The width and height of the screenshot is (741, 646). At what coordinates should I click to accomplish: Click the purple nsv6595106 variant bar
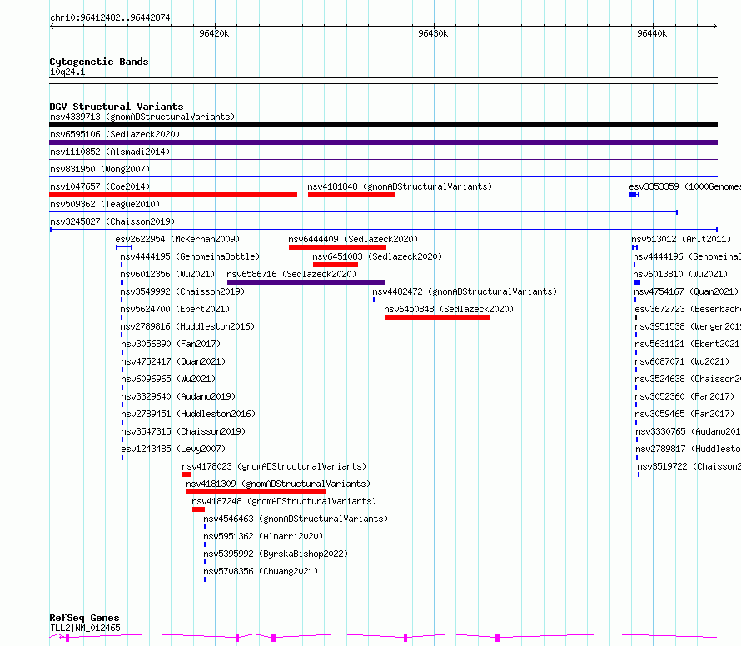tap(383, 142)
